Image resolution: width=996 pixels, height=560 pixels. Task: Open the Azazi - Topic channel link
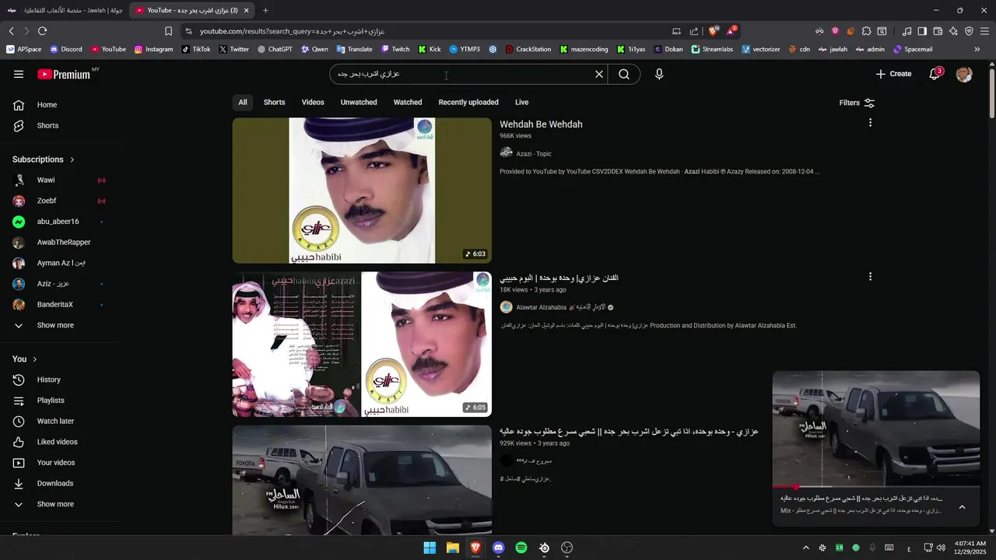click(534, 154)
